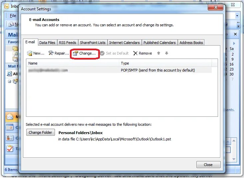Switch to the E-mail tab
The image size is (244, 178).
click(x=30, y=42)
